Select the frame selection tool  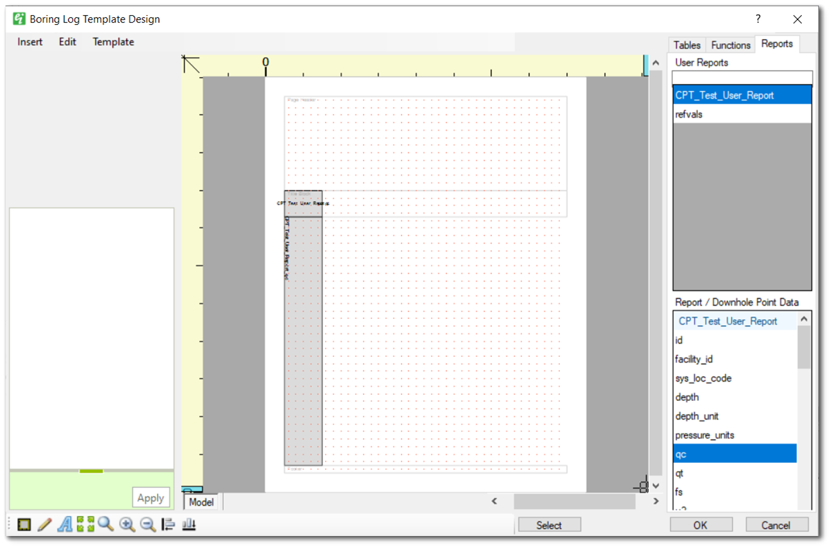coord(23,524)
